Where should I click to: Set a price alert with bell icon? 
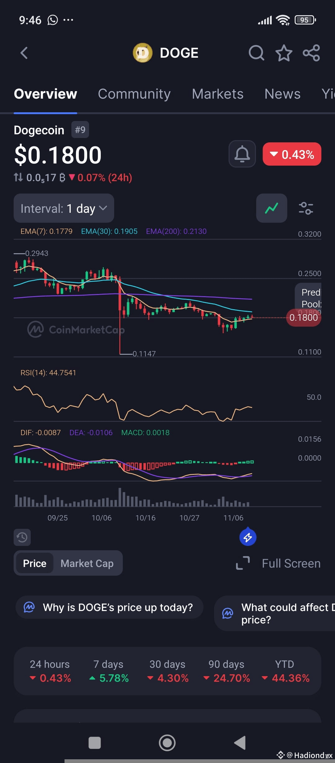(x=242, y=154)
